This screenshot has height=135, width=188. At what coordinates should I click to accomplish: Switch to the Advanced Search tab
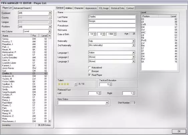pos(22,8)
